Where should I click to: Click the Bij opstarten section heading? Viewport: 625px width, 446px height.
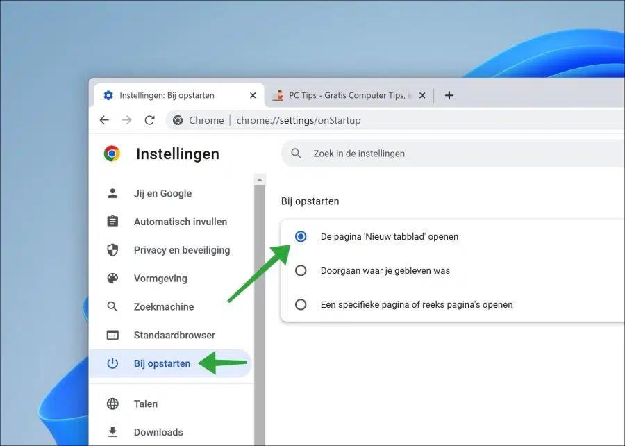(310, 201)
